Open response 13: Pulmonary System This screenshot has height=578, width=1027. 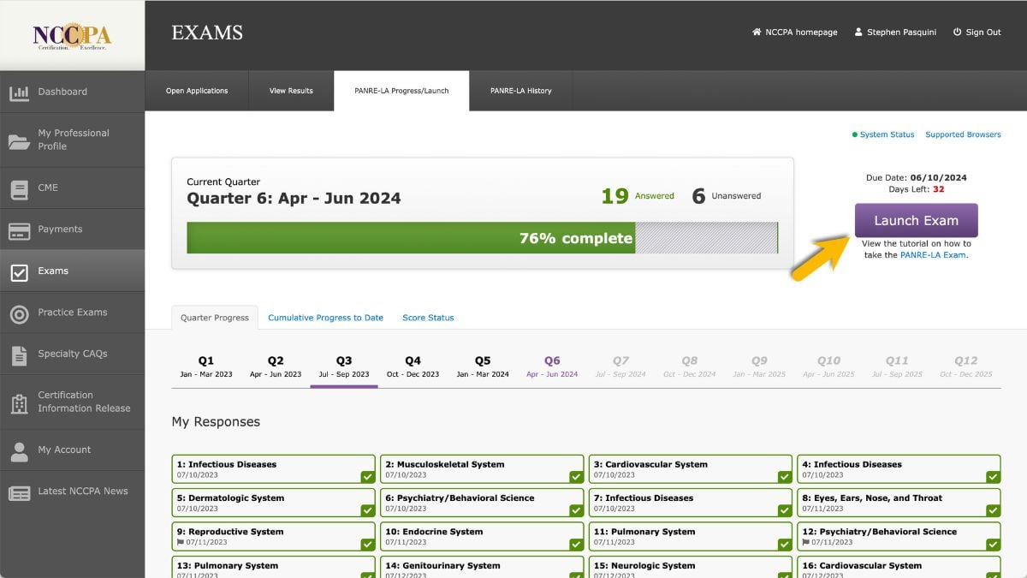coord(274,568)
